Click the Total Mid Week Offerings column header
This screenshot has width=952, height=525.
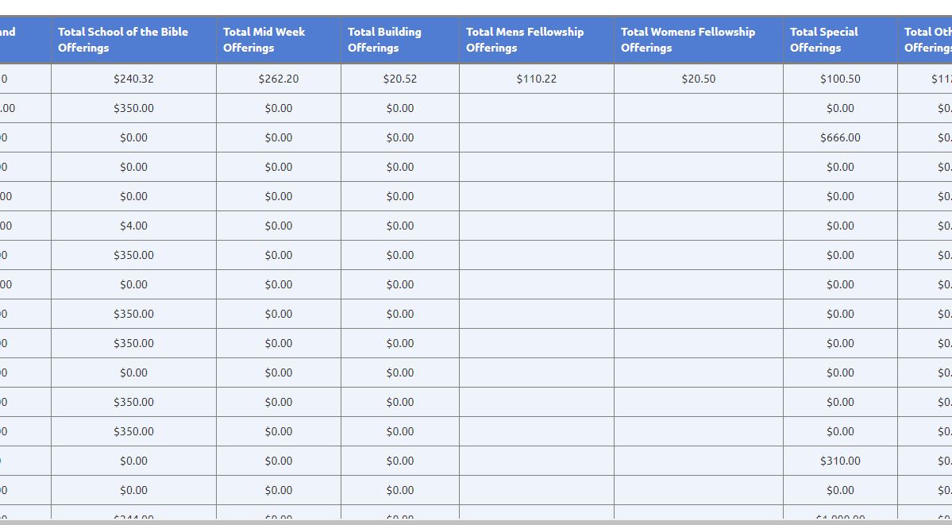click(264, 40)
